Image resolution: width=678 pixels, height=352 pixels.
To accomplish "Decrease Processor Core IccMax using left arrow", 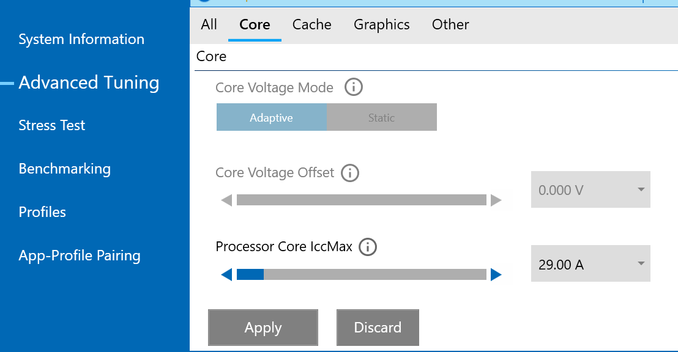I will tap(226, 274).
